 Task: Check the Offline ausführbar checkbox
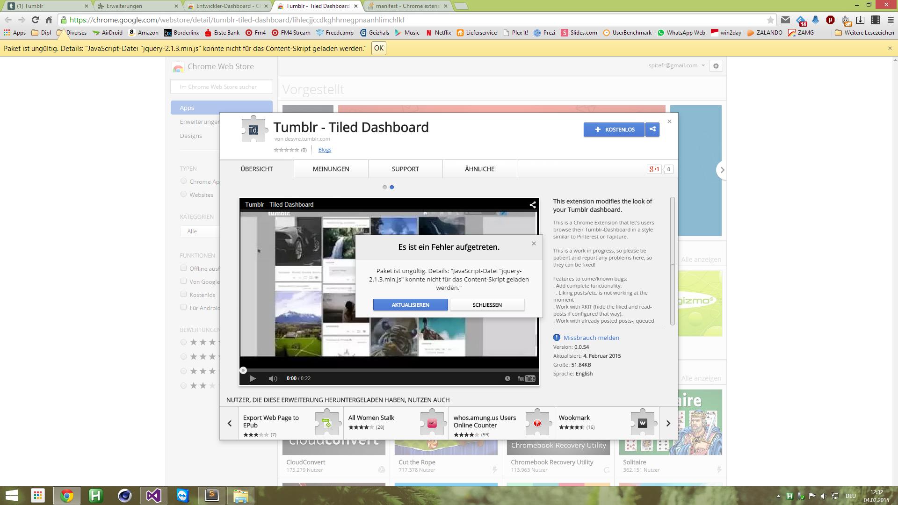tap(183, 268)
